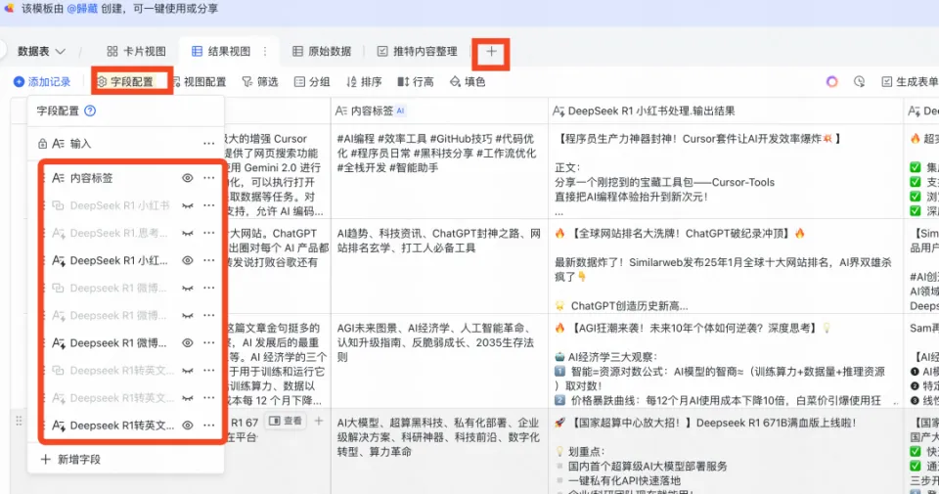Viewport: 939px width, 494px height.
Task: Click the six-dot row handle beside last row
Action: pyautogui.click(x=19, y=421)
